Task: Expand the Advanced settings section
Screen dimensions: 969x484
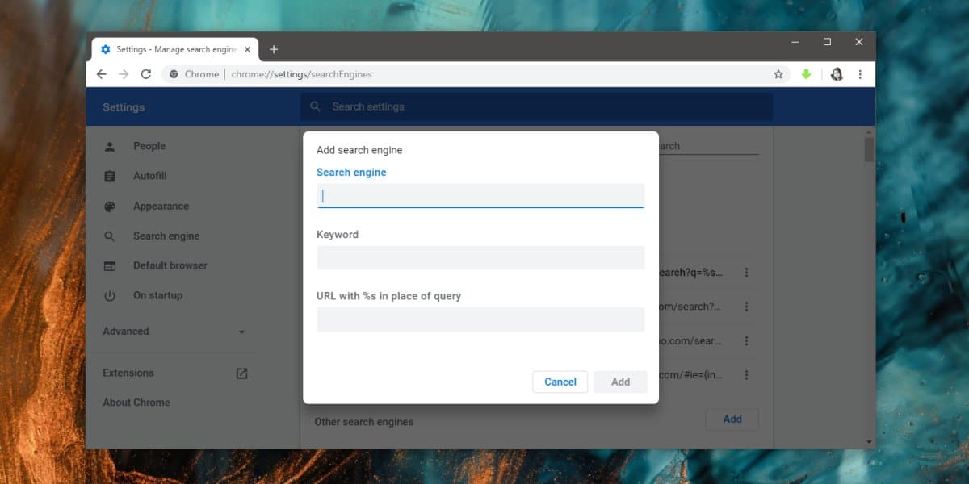Action: point(174,332)
